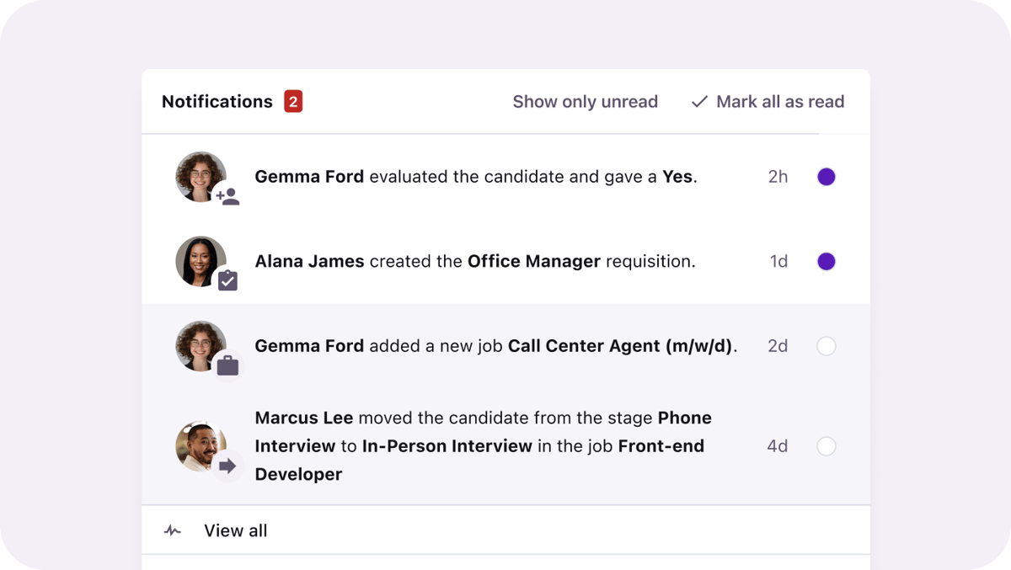This screenshot has width=1011, height=570.
Task: Mark the Call Center Agent notification as unread
Action: pyautogui.click(x=826, y=346)
